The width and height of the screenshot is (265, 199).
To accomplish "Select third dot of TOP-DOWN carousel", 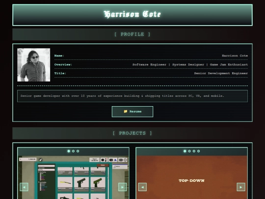I will click(194, 151).
